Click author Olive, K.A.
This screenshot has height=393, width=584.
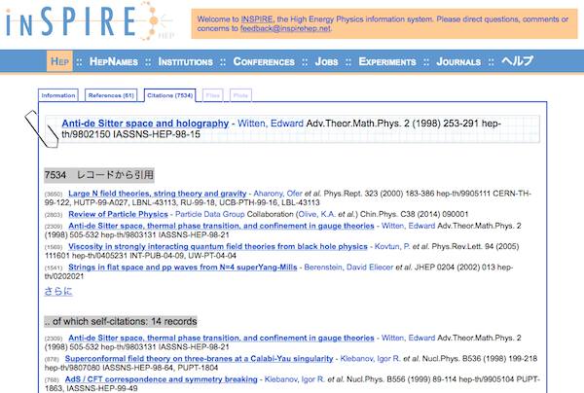point(316,214)
